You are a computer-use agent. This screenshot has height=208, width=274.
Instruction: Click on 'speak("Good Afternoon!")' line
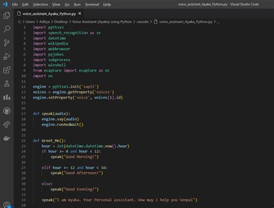coord(77,173)
